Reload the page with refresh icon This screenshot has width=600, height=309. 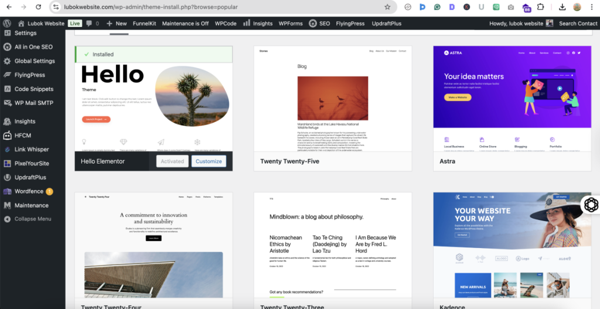pyautogui.click(x=38, y=7)
